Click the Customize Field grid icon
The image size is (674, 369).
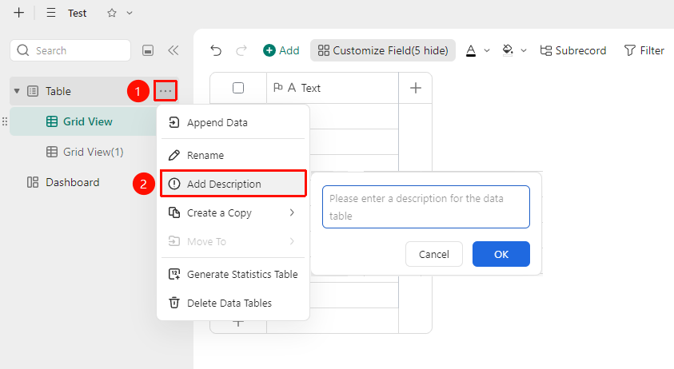(324, 50)
